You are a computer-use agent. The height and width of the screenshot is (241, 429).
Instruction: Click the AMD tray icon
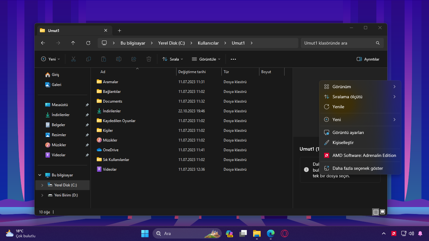[394, 233]
